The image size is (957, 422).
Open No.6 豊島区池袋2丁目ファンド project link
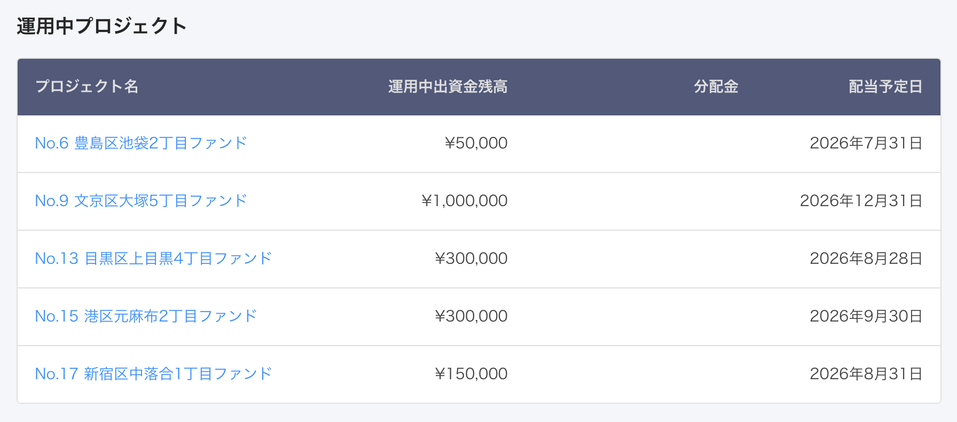141,143
